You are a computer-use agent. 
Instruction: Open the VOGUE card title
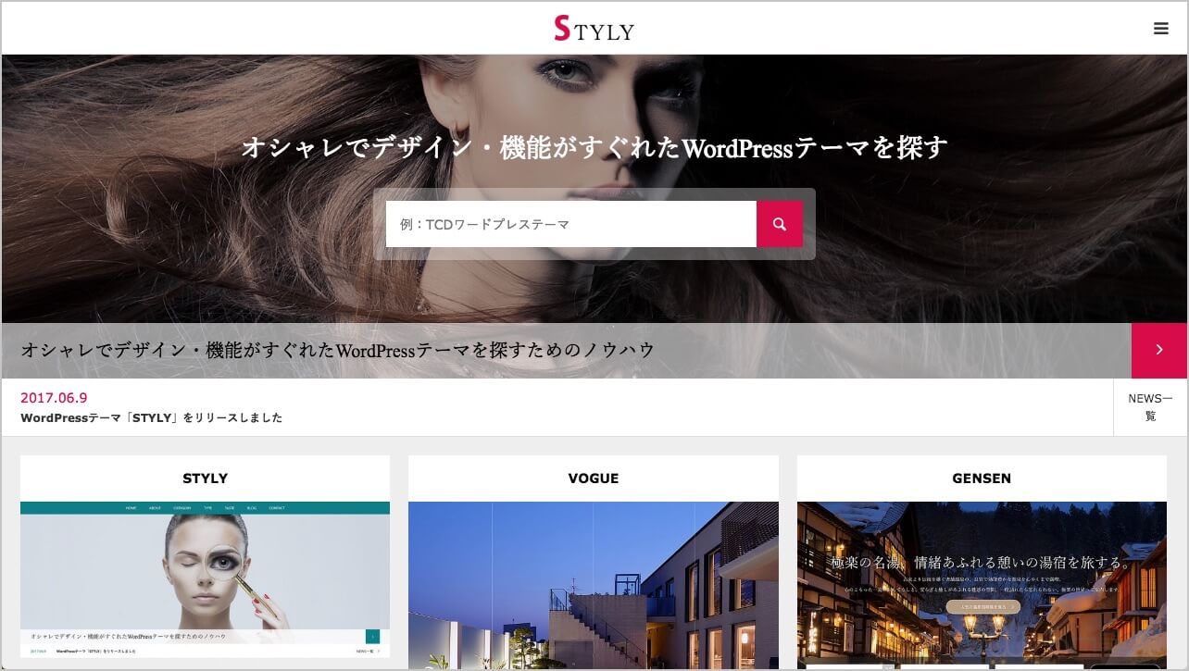tap(594, 478)
